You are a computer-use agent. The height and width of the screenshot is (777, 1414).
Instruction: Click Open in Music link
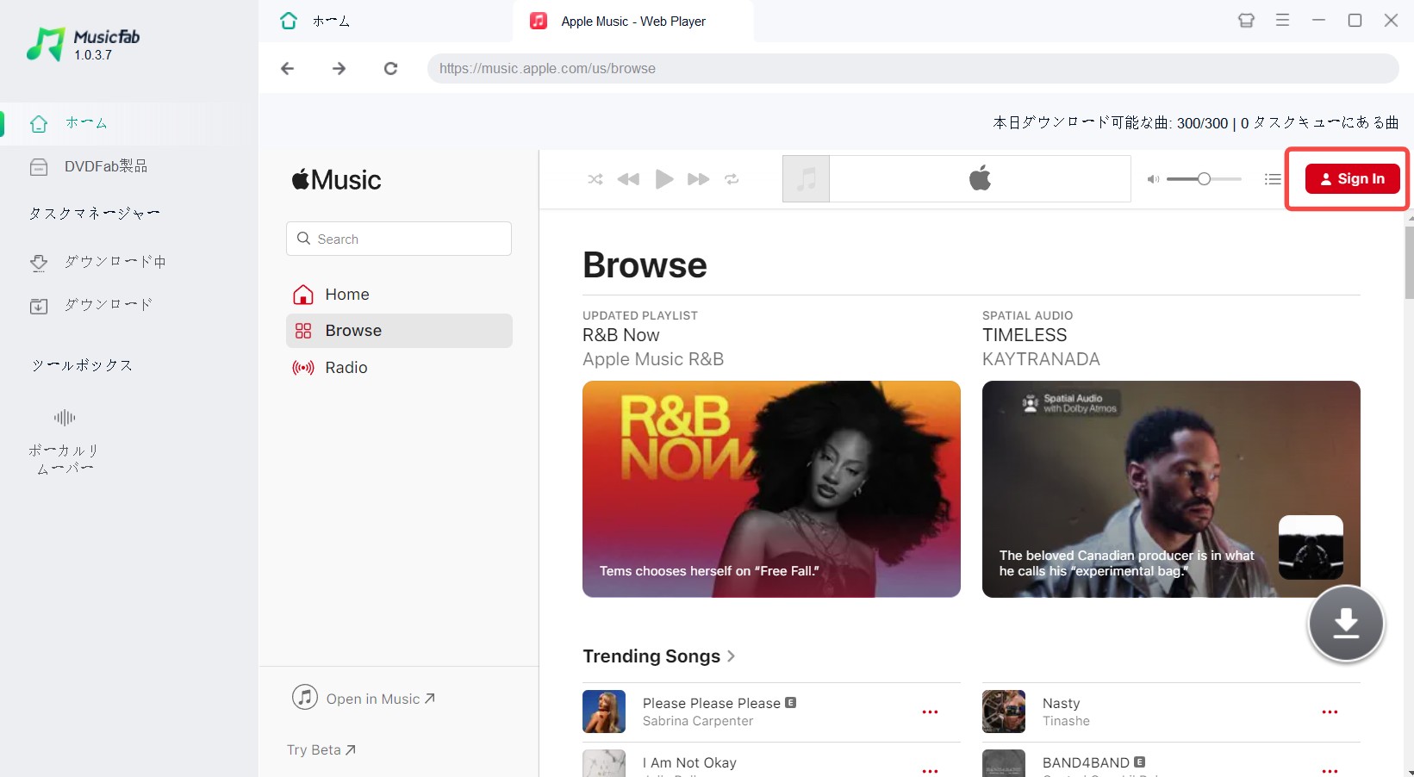pyautogui.click(x=364, y=698)
